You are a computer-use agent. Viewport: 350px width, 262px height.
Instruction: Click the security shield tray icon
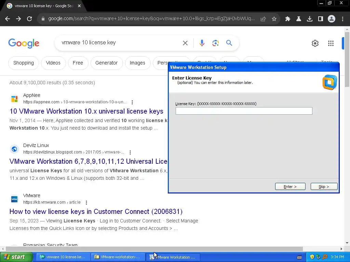(312, 257)
